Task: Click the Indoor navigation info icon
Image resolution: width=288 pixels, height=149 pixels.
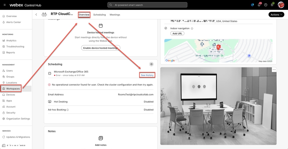Action: (x=192, y=29)
